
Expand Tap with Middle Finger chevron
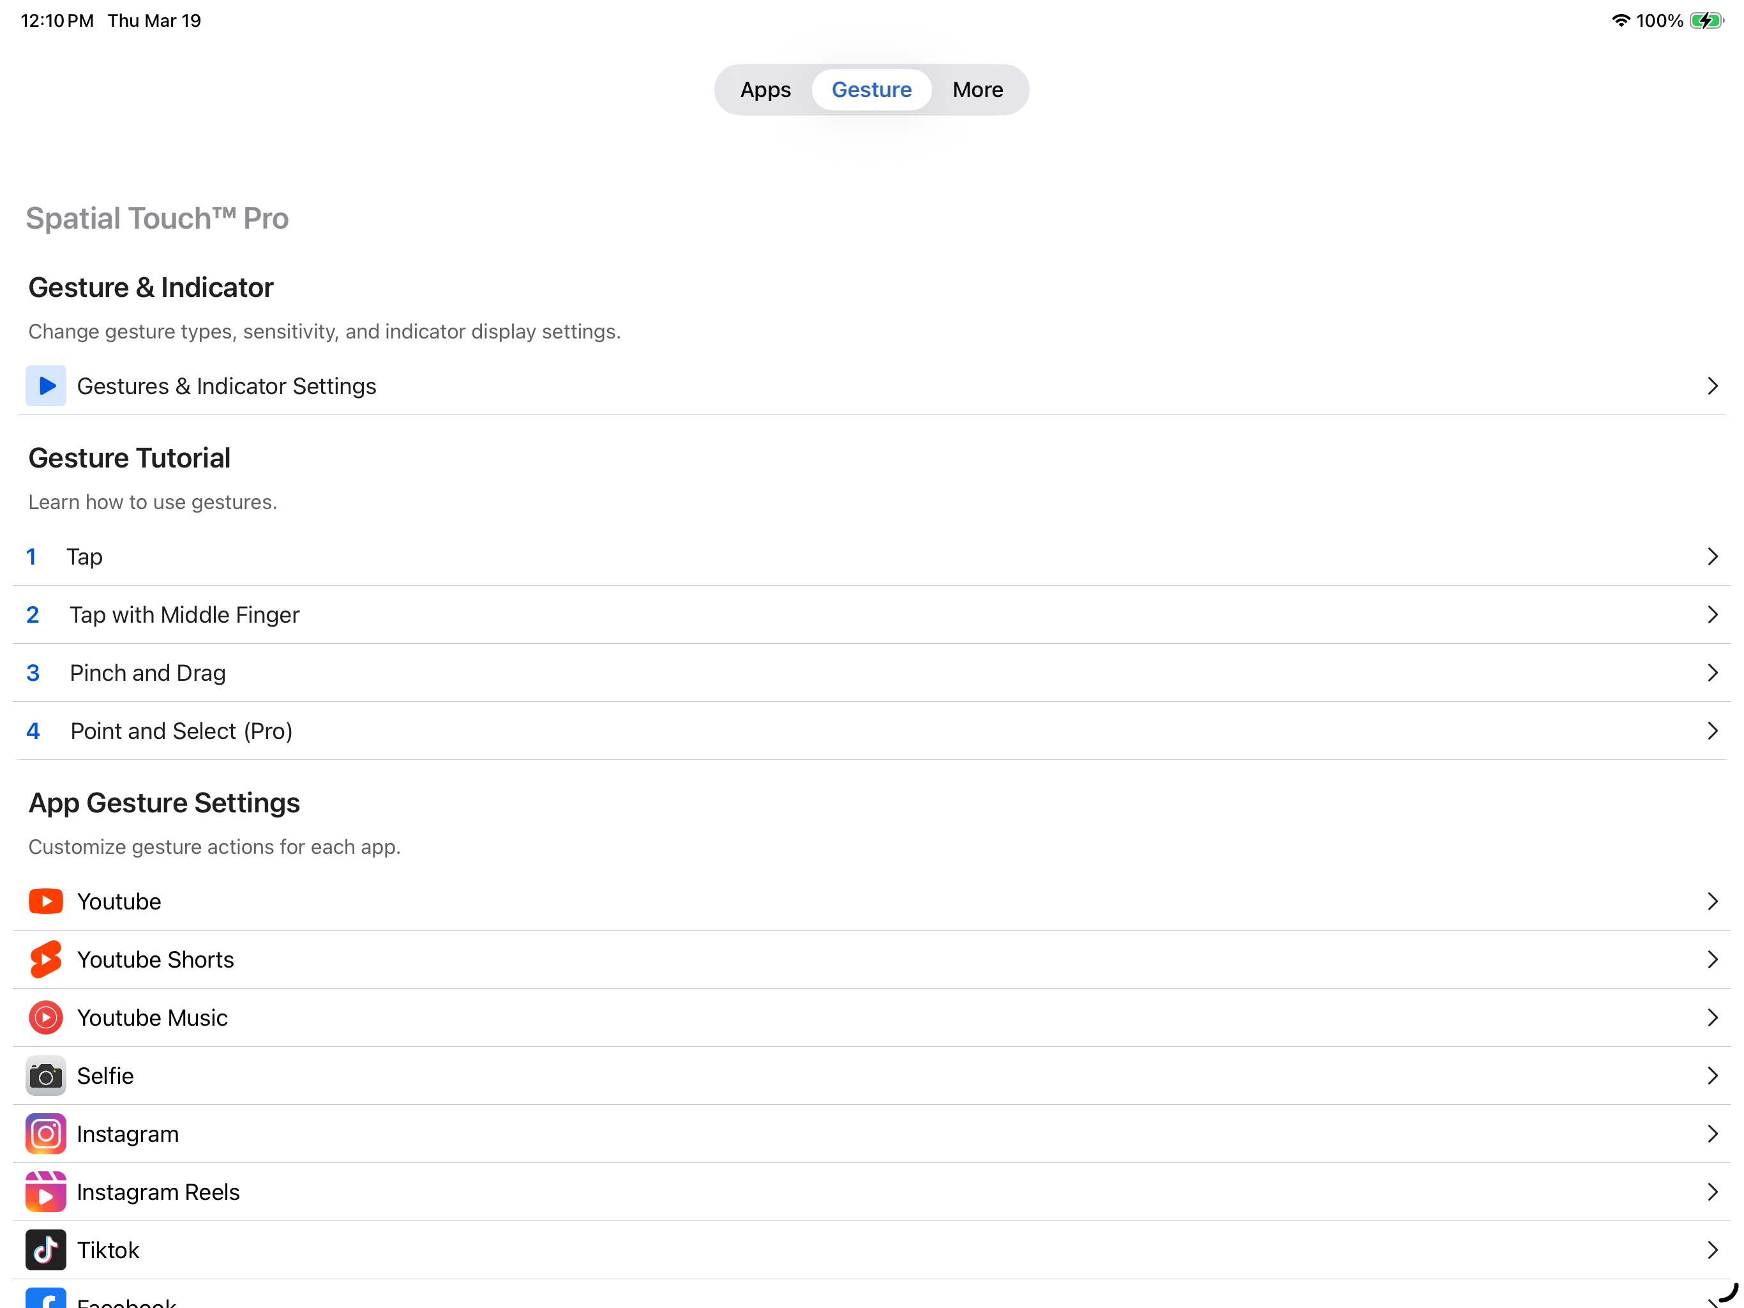point(1713,614)
